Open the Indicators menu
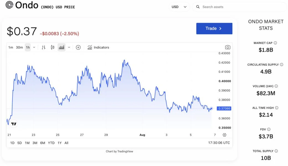The image size is (288, 166). point(98,48)
